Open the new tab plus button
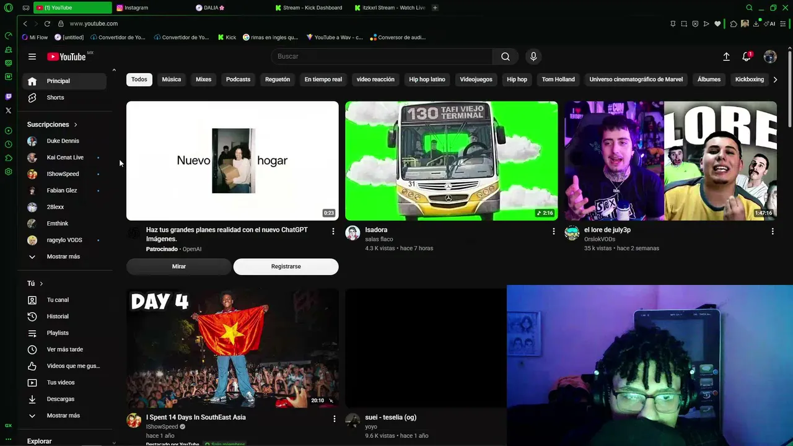 [435, 8]
